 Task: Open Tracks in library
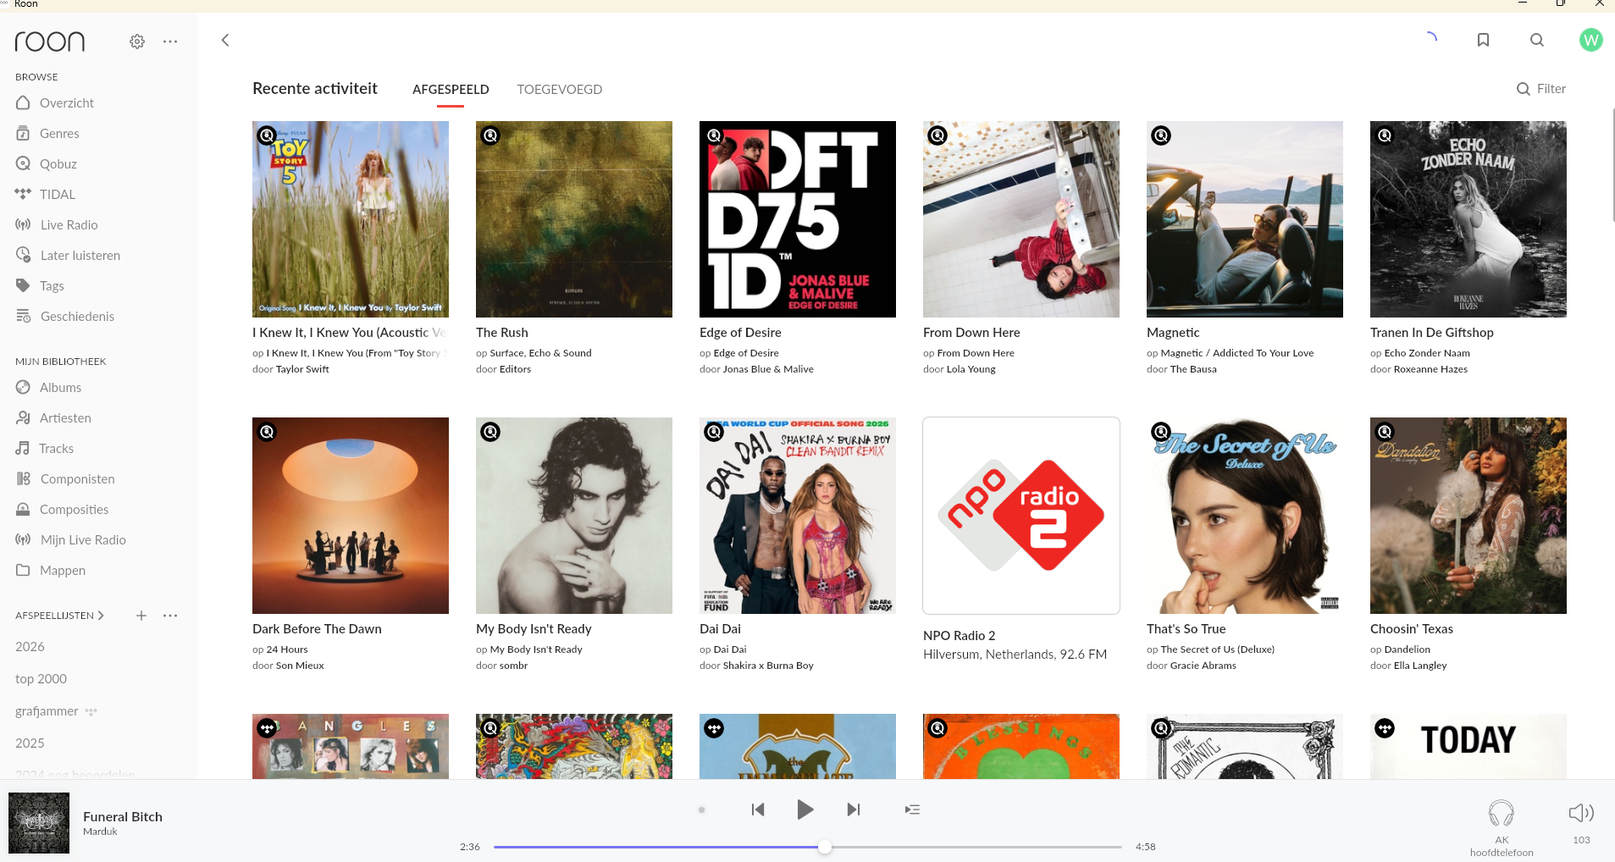56,448
